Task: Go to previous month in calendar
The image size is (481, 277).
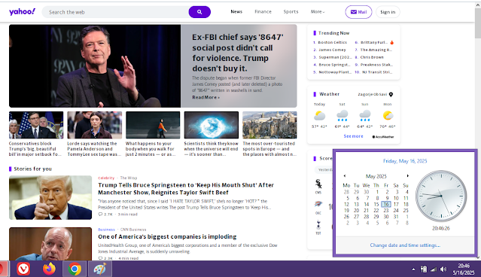Action: 345,176
